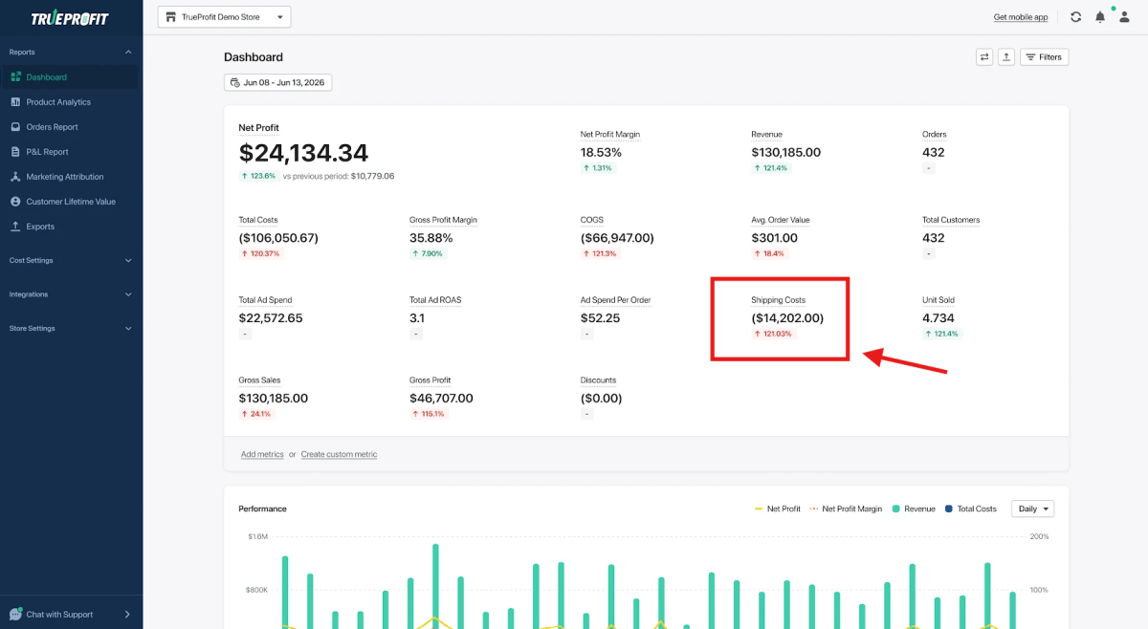Toggle the Net Profit Margin legend item
The image size is (1148, 629).
point(846,509)
